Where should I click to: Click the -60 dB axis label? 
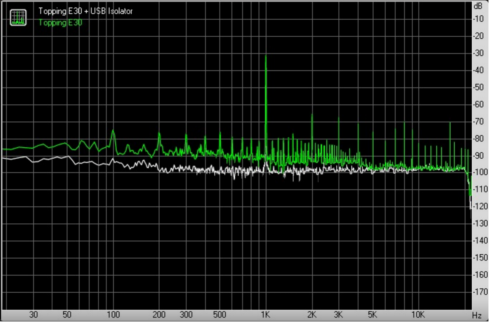pyautogui.click(x=478, y=104)
